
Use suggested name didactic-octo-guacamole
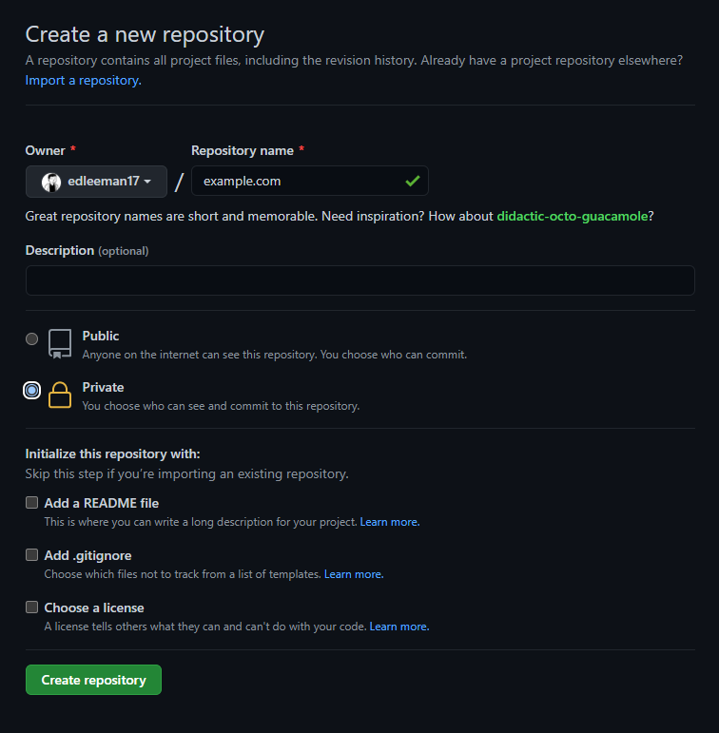[x=573, y=216]
